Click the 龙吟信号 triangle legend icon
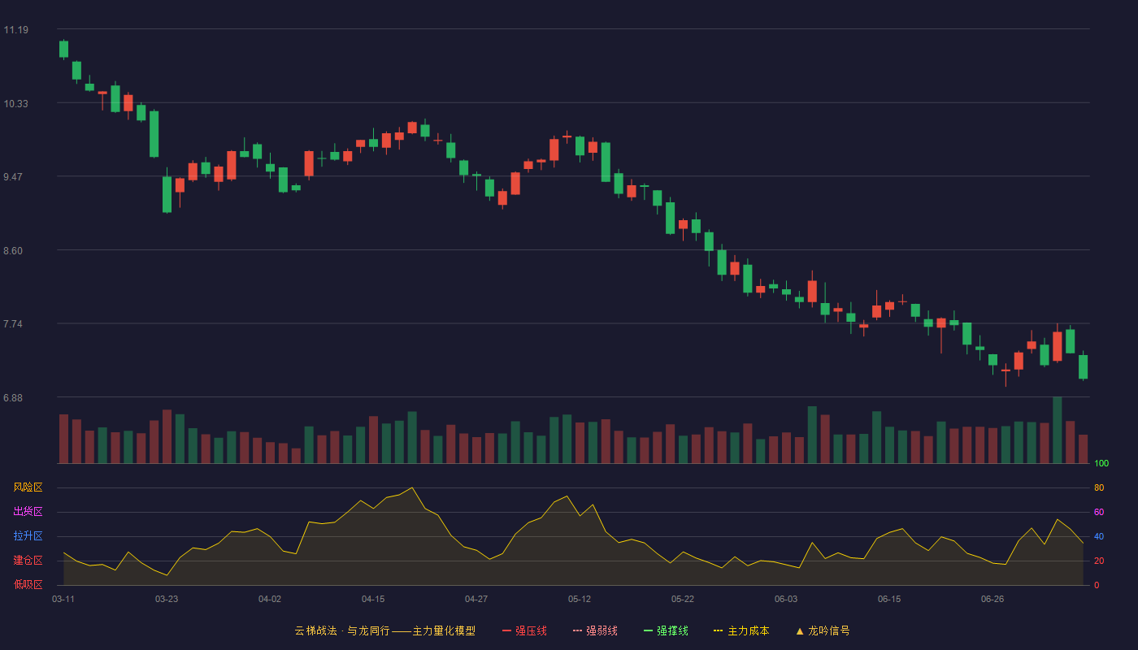 [799, 630]
